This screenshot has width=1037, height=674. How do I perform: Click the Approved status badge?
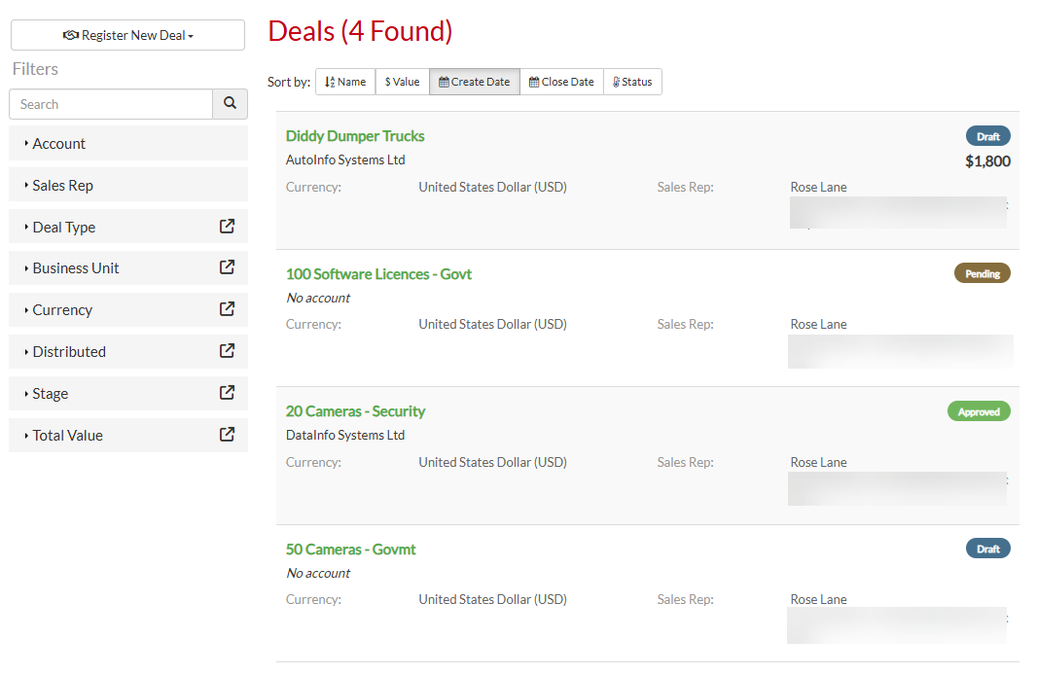coord(978,411)
